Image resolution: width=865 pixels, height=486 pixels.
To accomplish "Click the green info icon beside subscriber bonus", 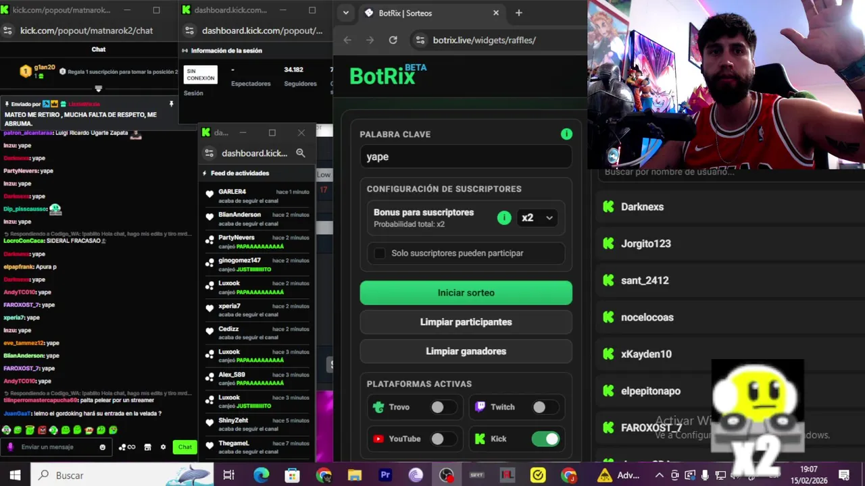I will pyautogui.click(x=504, y=217).
